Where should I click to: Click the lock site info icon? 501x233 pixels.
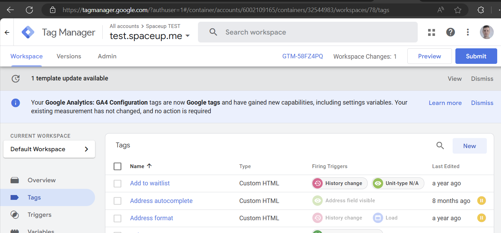(x=53, y=10)
